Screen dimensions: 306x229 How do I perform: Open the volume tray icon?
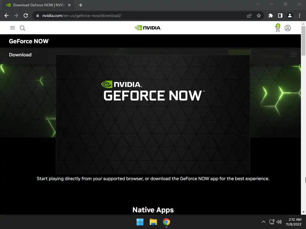(279, 222)
